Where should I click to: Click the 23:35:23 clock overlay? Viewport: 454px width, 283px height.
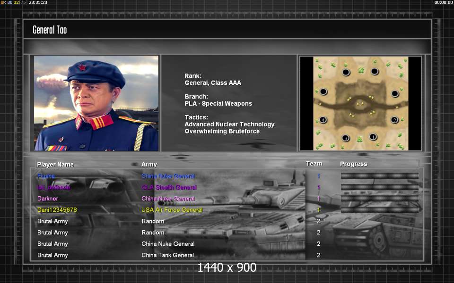tap(38, 2)
